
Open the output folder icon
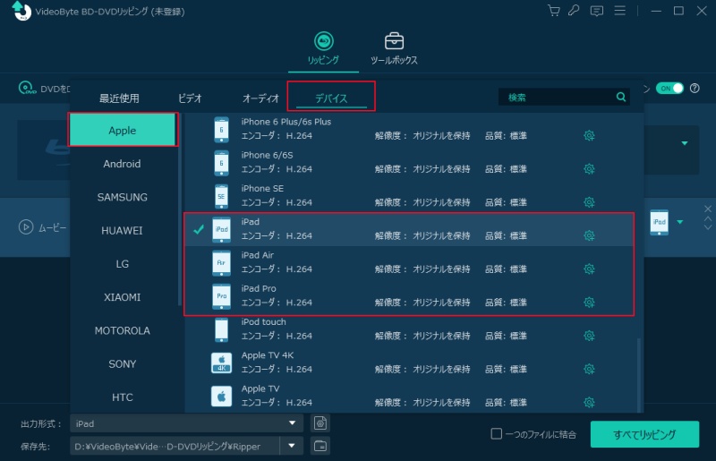point(320,446)
